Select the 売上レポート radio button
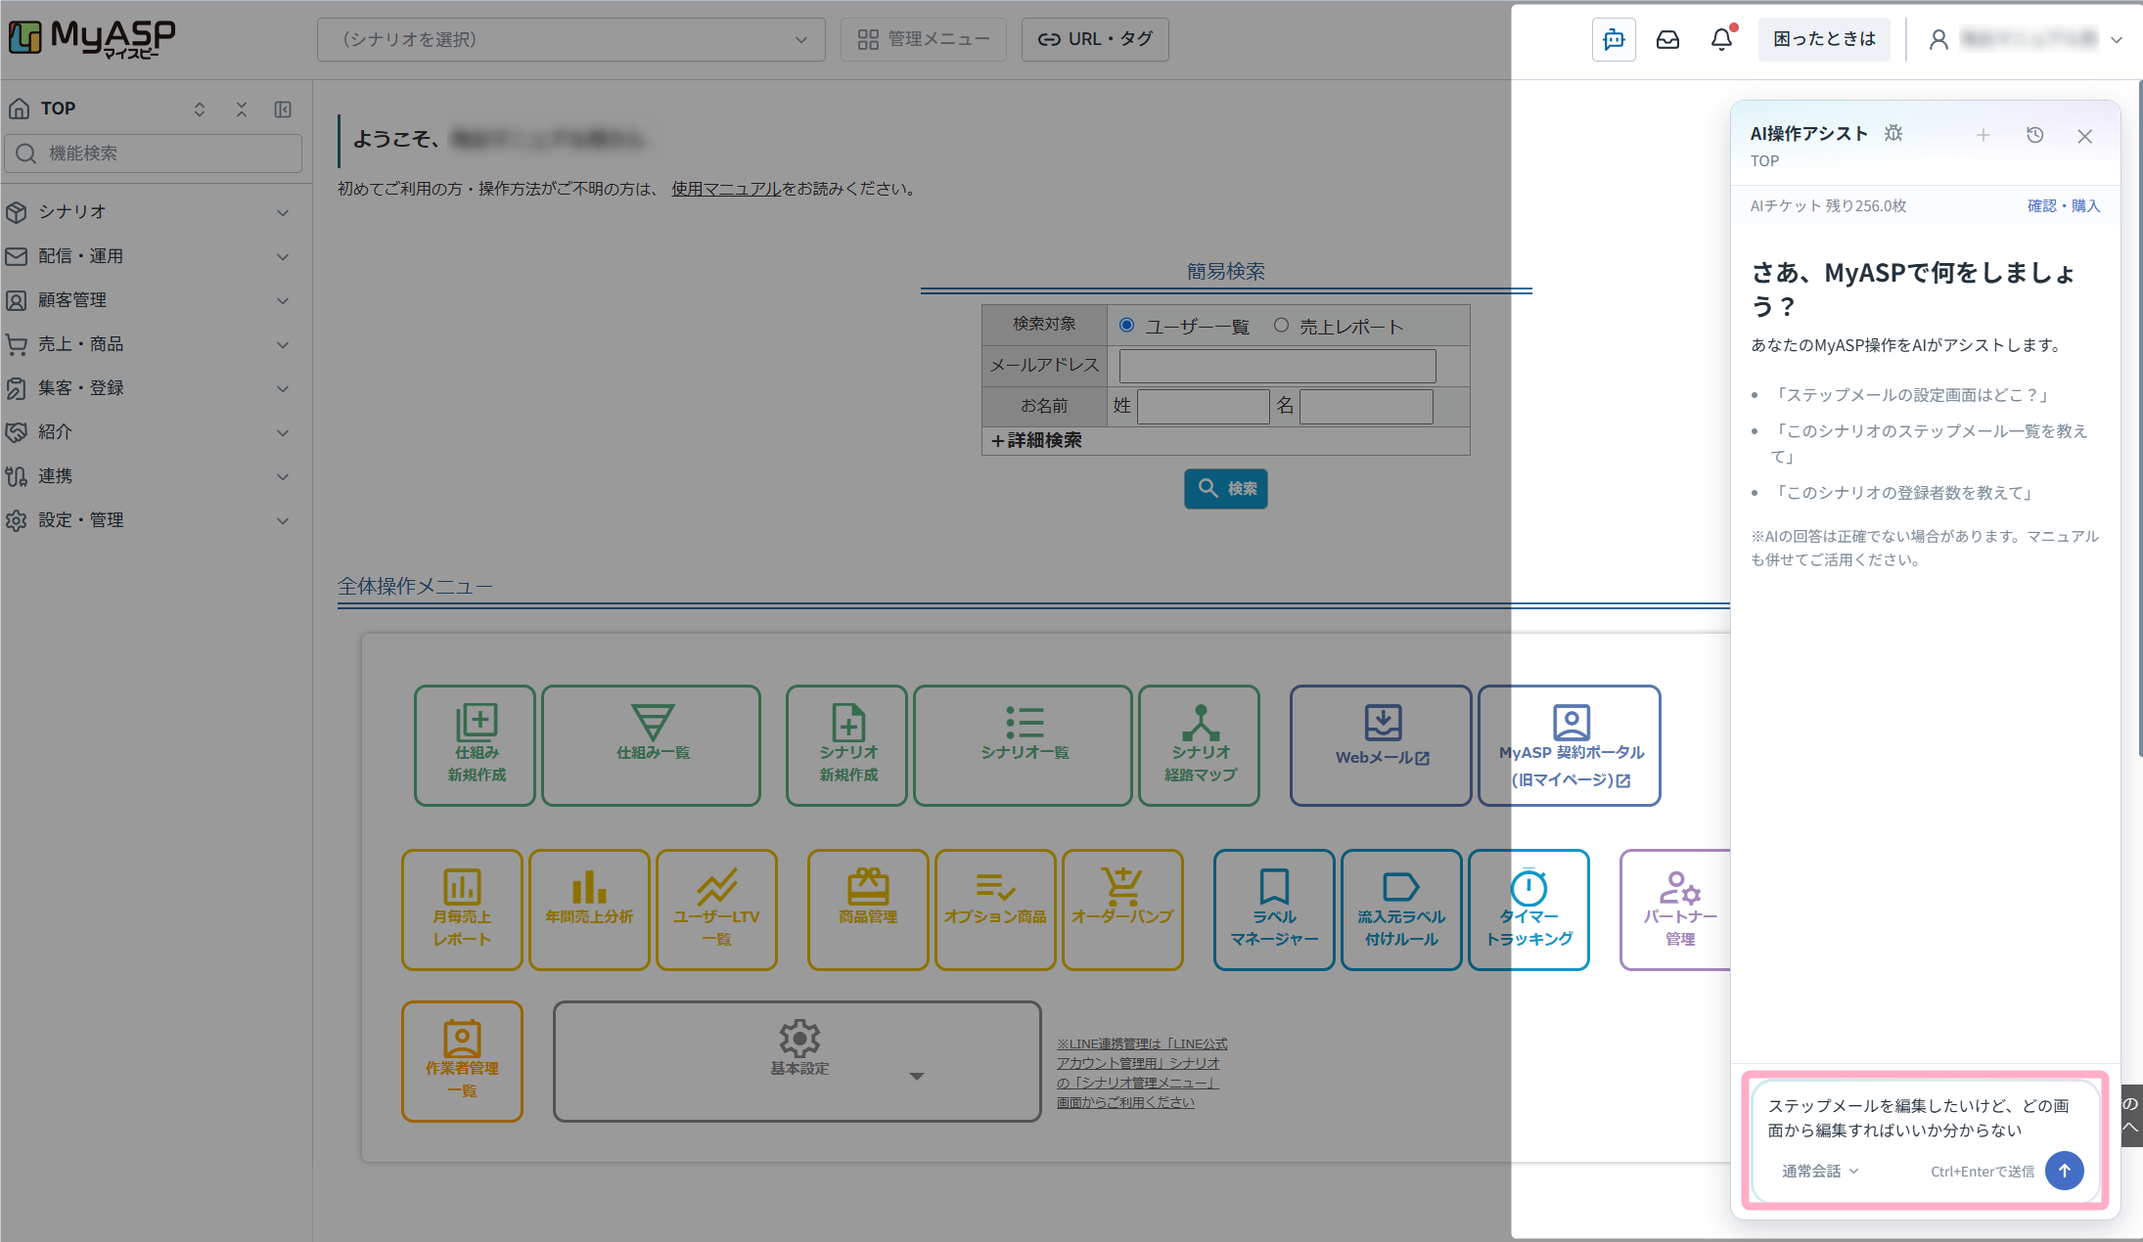Screen dimensions: 2143x1242 pos(1281,326)
